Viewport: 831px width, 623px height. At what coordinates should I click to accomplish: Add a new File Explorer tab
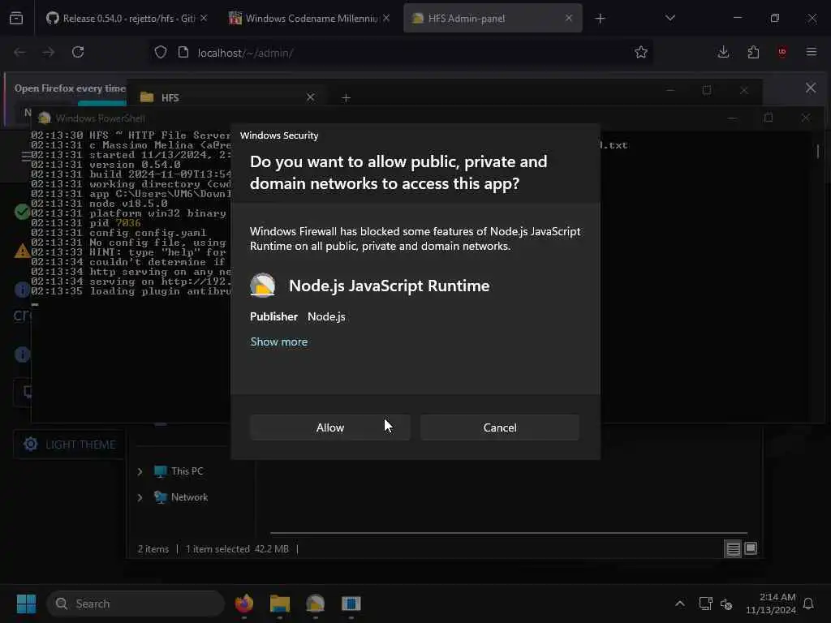click(x=346, y=98)
